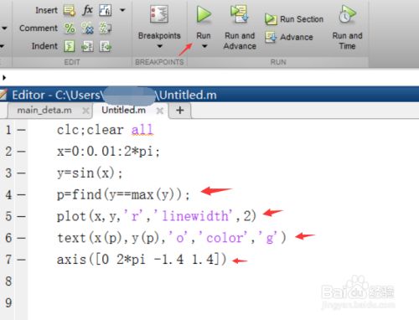Click the text(x(p),y(p),'o','color','g') line
Image resolution: width=419 pixels, height=320 pixels.
(172, 238)
